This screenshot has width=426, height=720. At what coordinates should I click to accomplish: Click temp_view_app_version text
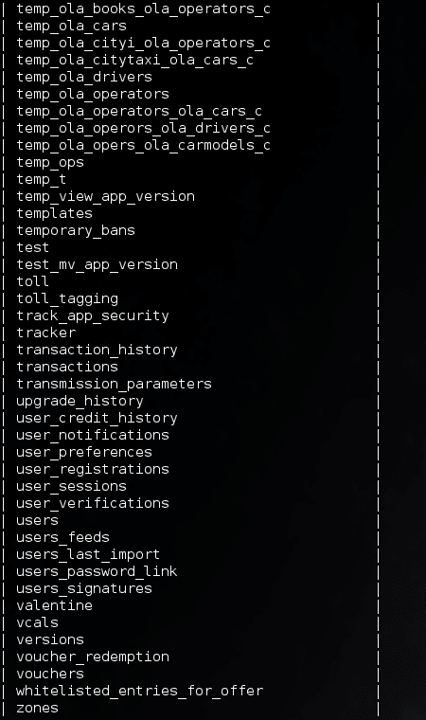[106, 196]
